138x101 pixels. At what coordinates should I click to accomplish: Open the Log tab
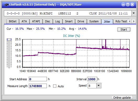(57, 21)
